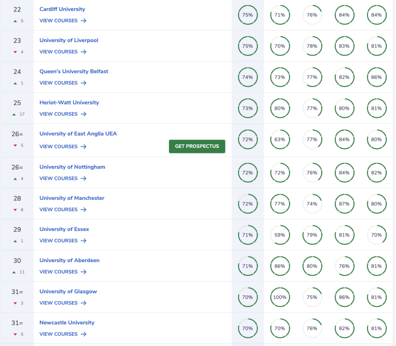The height and width of the screenshot is (346, 396).
Task: Click Manchester's 87% score ring
Action: click(344, 204)
